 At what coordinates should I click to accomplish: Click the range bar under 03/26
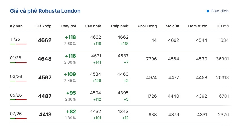coord(18,81)
